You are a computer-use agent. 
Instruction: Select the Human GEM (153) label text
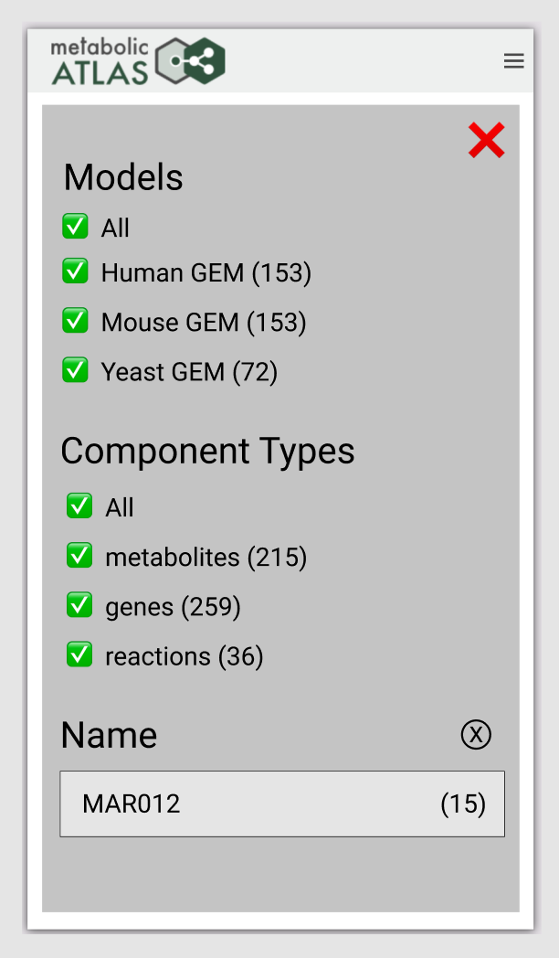pyautogui.click(x=207, y=271)
